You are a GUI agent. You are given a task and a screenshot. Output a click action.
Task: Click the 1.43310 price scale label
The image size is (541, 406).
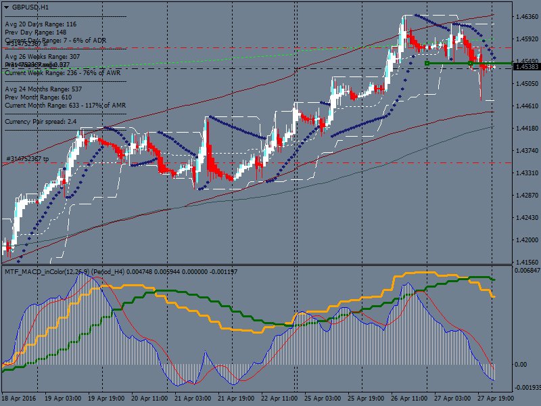[527, 173]
